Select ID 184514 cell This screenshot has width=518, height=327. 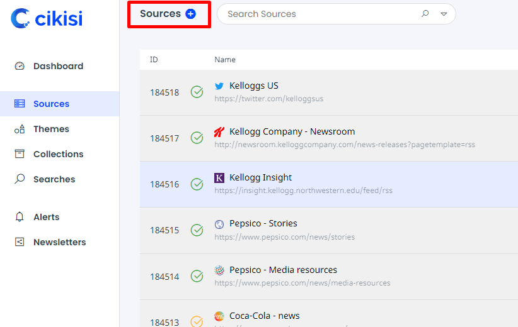click(164, 277)
